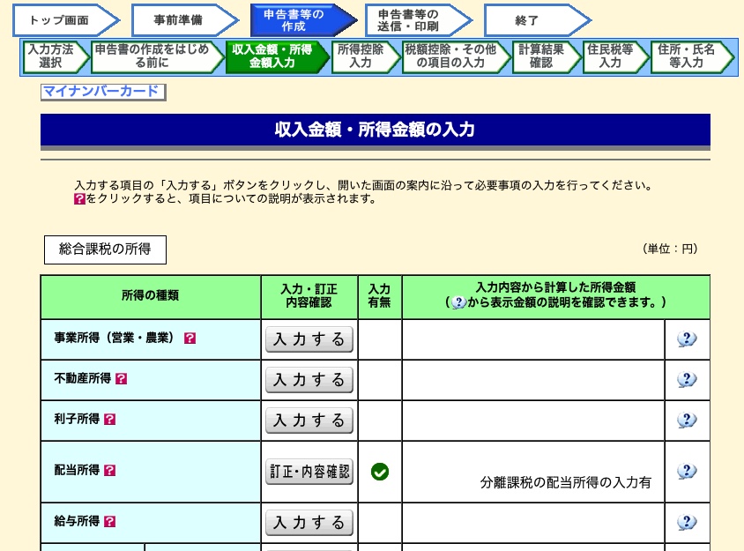Viewport: 744px width, 551px height.
Task: Select 住民税等入力 sub-step
Action: (615, 56)
